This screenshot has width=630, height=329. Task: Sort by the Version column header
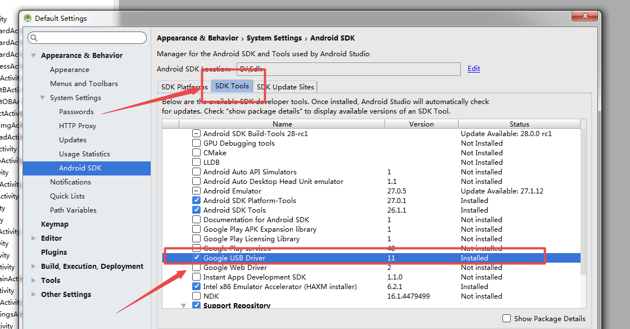click(x=421, y=124)
